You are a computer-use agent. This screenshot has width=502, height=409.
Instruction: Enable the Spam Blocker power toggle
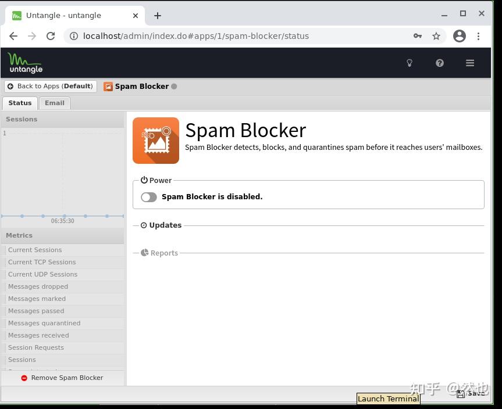coord(149,197)
